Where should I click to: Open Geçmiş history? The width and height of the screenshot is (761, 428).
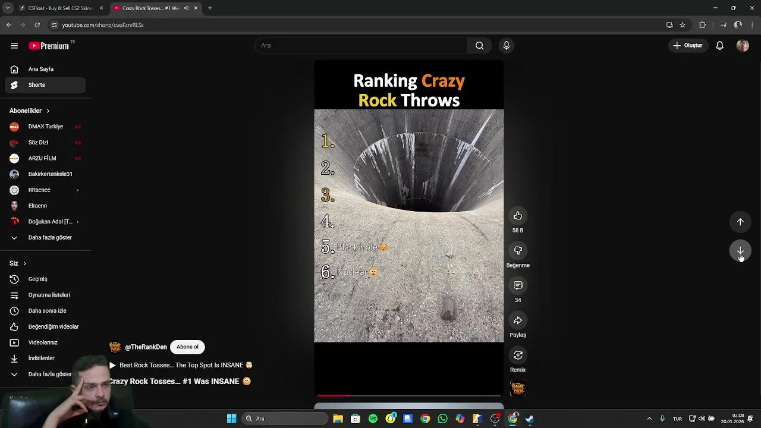(45, 279)
